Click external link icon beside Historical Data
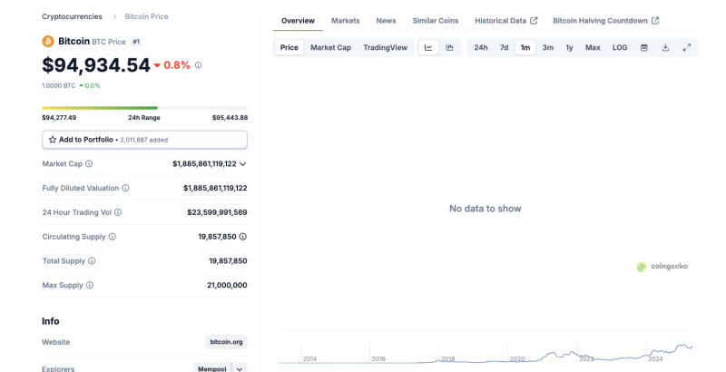Viewport: 726px width, 372px height. 534,21
